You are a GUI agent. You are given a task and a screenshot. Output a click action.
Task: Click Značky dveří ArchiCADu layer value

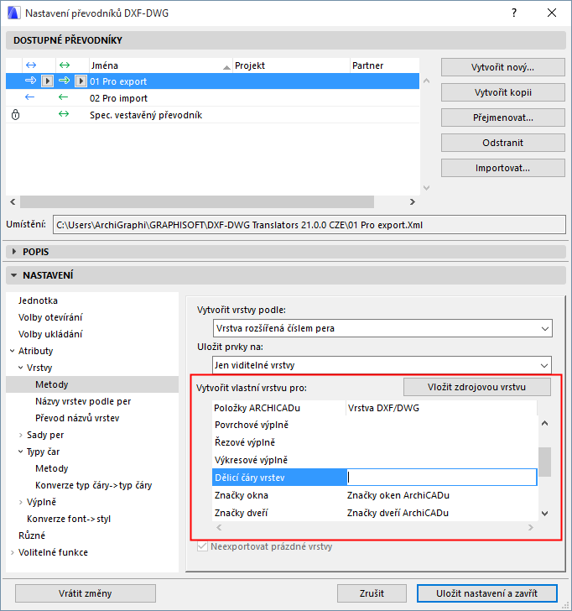[398, 513]
